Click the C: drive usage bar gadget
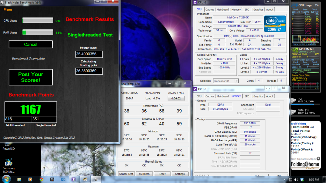Viewport: 326px width, 183px height. [x=305, y=104]
